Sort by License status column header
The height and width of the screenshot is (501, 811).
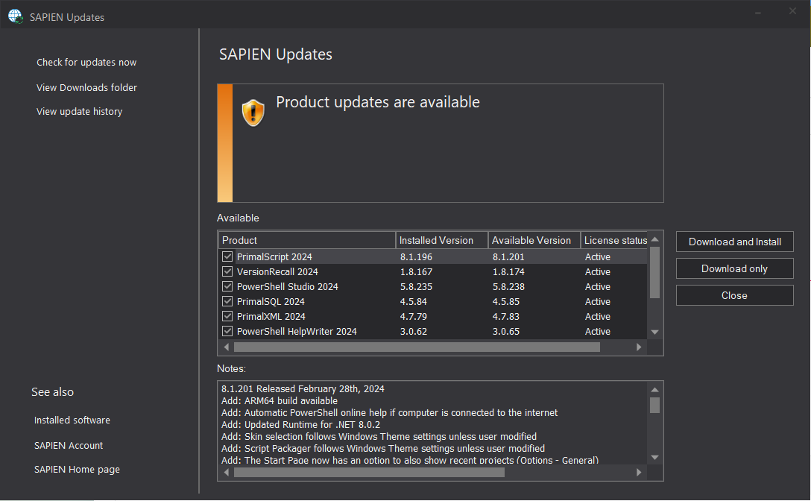coord(614,240)
